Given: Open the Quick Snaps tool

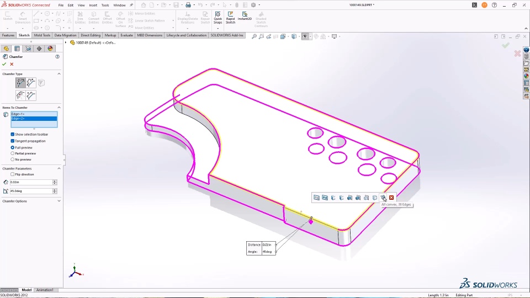Looking at the screenshot, I should [x=218, y=17].
